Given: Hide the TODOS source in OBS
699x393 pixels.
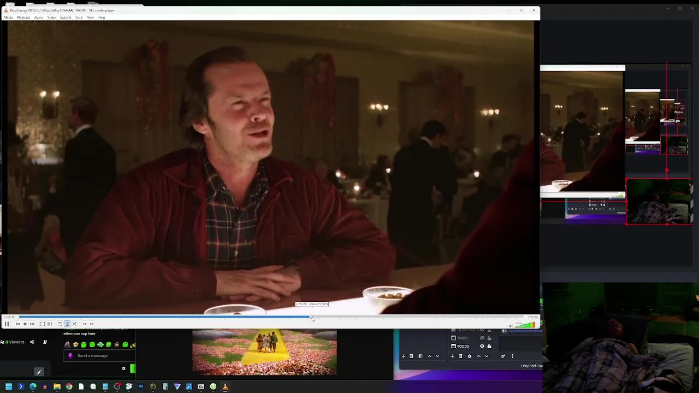Looking at the screenshot, I should (482, 346).
